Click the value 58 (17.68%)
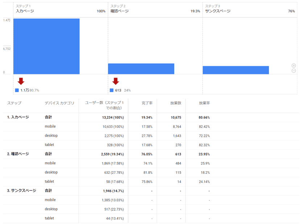 [115, 182]
